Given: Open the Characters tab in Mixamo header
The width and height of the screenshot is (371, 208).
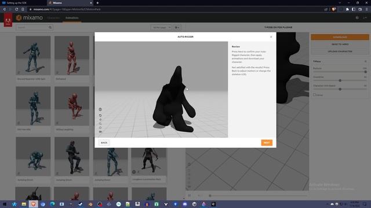Looking at the screenshot, I should pyautogui.click(x=53, y=18).
